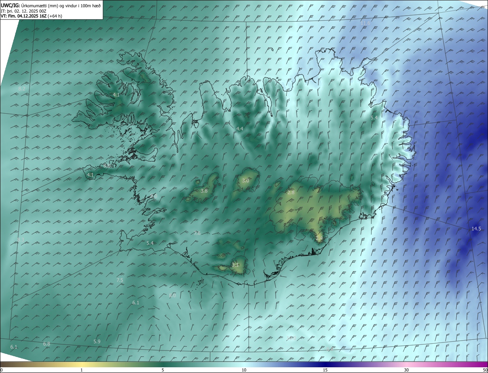Click the 6.8 value label
The width and height of the screenshot is (488, 373).
tap(47, 344)
